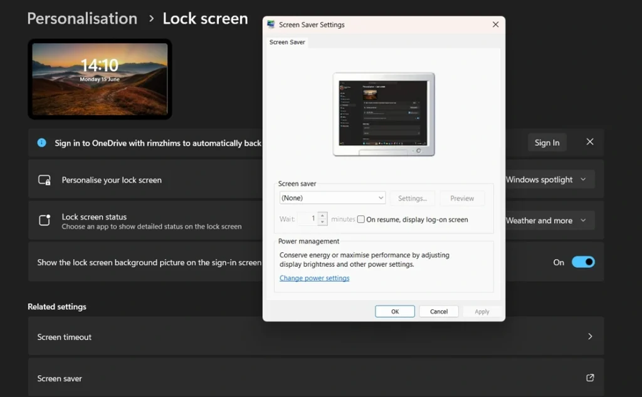Increase the Wait minutes with up arrow
Image resolution: width=642 pixels, height=397 pixels.
[322, 215]
